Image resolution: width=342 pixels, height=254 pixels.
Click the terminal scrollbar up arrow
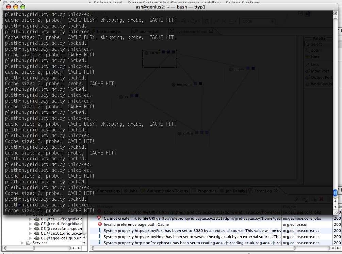[x=335, y=201]
